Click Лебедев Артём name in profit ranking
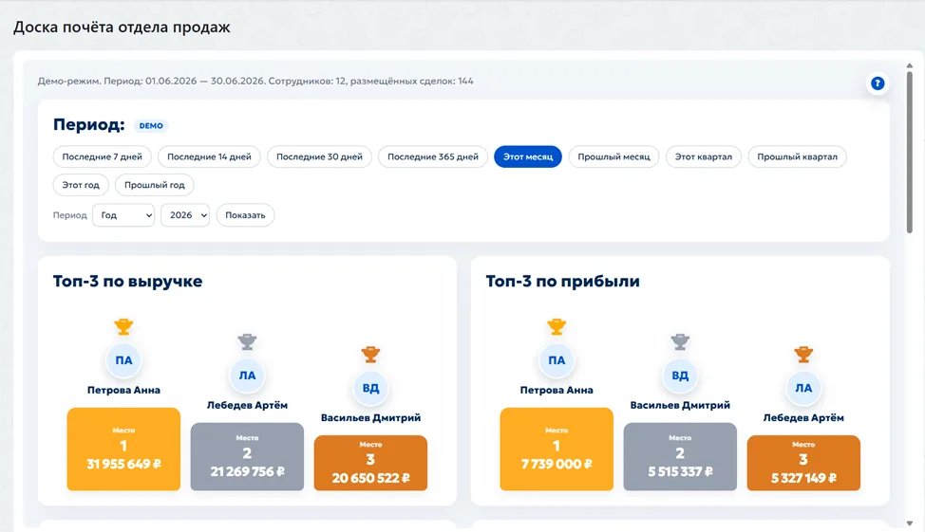The height and width of the screenshot is (532, 925). [x=803, y=417]
